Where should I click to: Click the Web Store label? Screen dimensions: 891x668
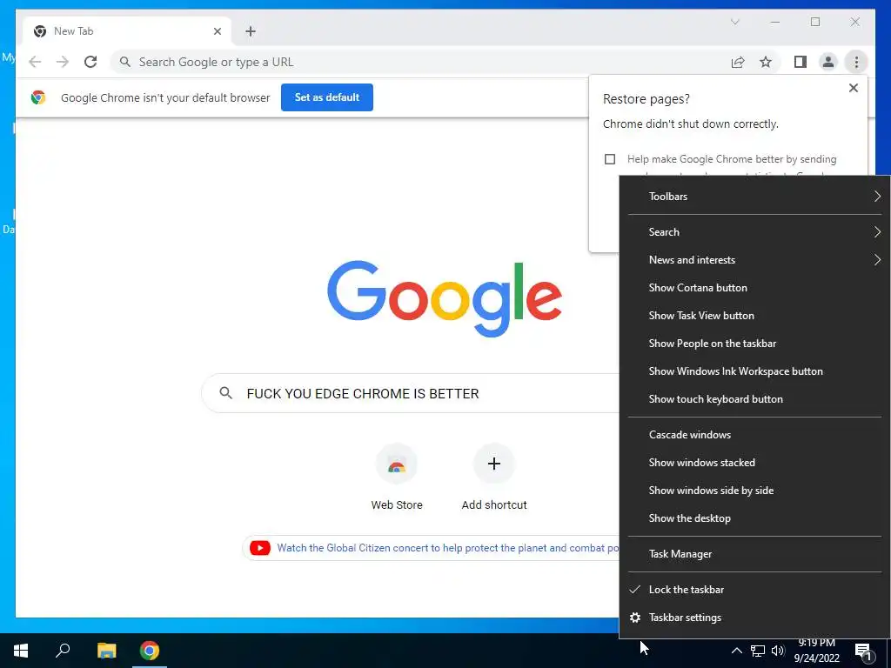click(397, 505)
